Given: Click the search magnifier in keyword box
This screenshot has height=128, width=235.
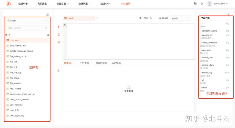Looking at the screenshot, I should click(46, 28).
